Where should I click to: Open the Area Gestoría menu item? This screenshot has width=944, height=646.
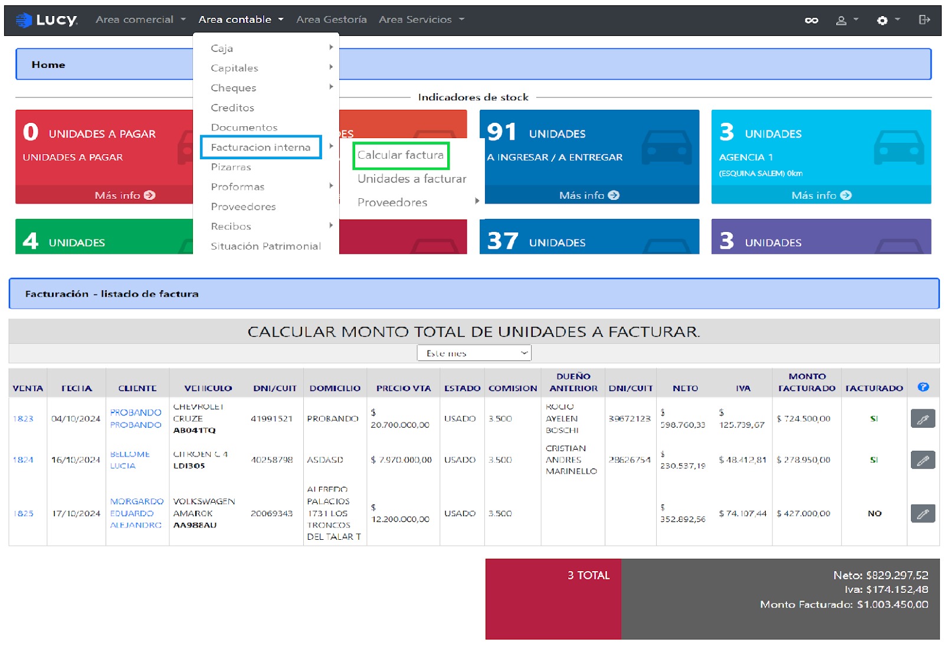pos(332,19)
